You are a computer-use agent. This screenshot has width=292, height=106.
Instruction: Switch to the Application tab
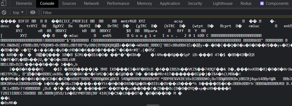(170, 3)
